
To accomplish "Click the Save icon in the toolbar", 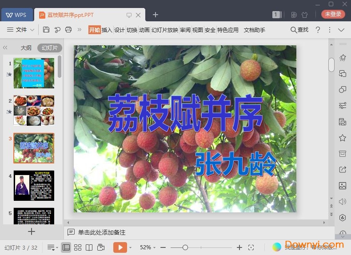I will (46, 30).
